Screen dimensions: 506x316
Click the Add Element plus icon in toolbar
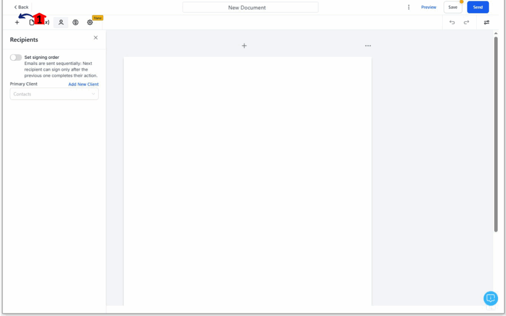click(17, 22)
